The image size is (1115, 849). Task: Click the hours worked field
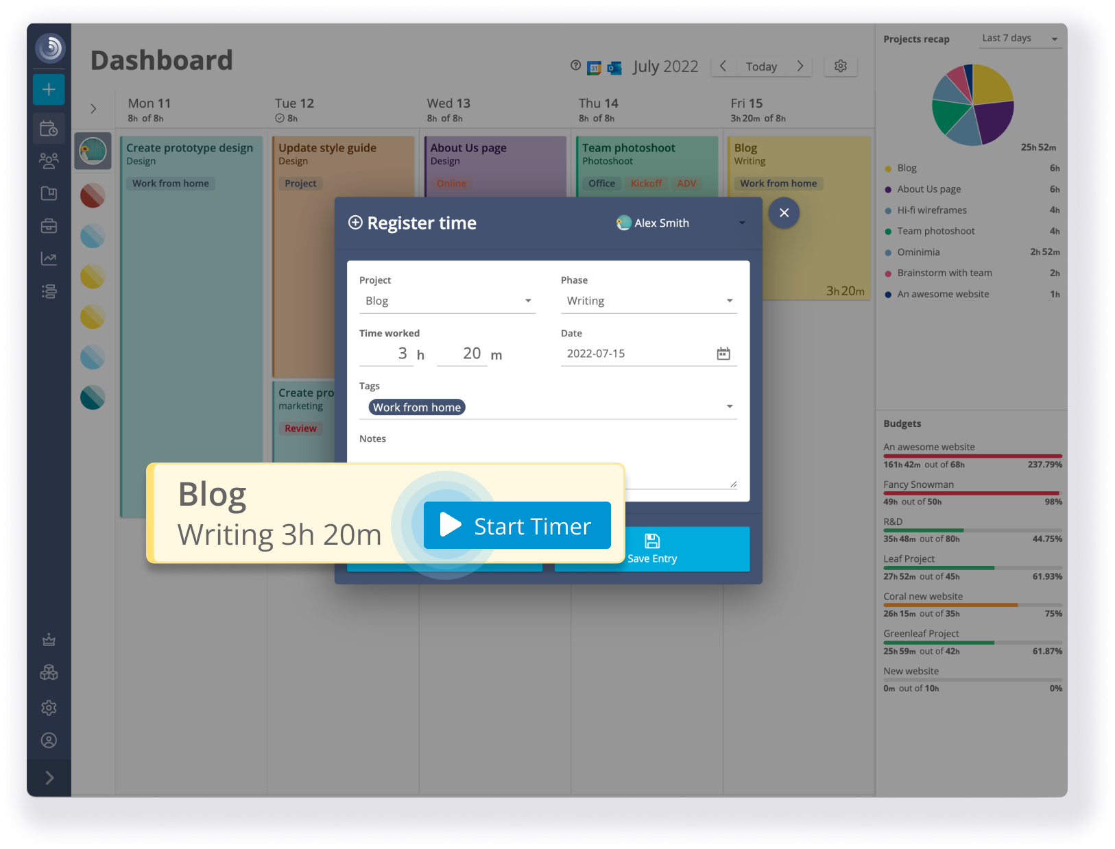387,354
